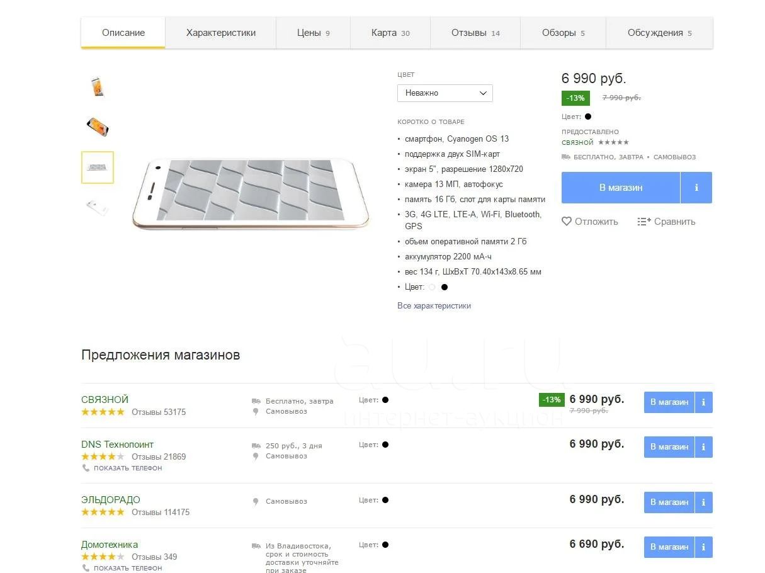Open info icon in ЭЛЬДОРАДО offer row
The height and width of the screenshot is (573, 765).
pyautogui.click(x=703, y=502)
